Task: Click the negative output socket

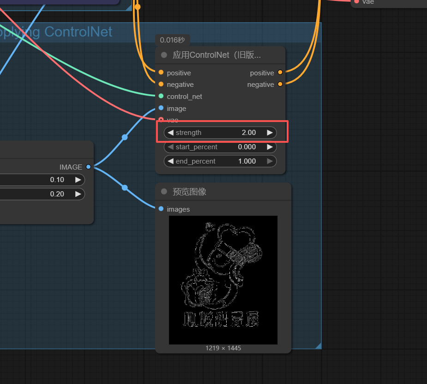Action: 280,84
